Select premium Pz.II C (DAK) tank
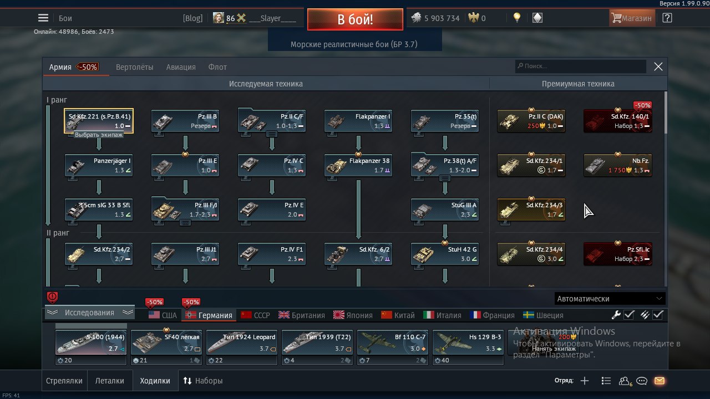Viewport: 710px width, 399px height. pos(531,121)
